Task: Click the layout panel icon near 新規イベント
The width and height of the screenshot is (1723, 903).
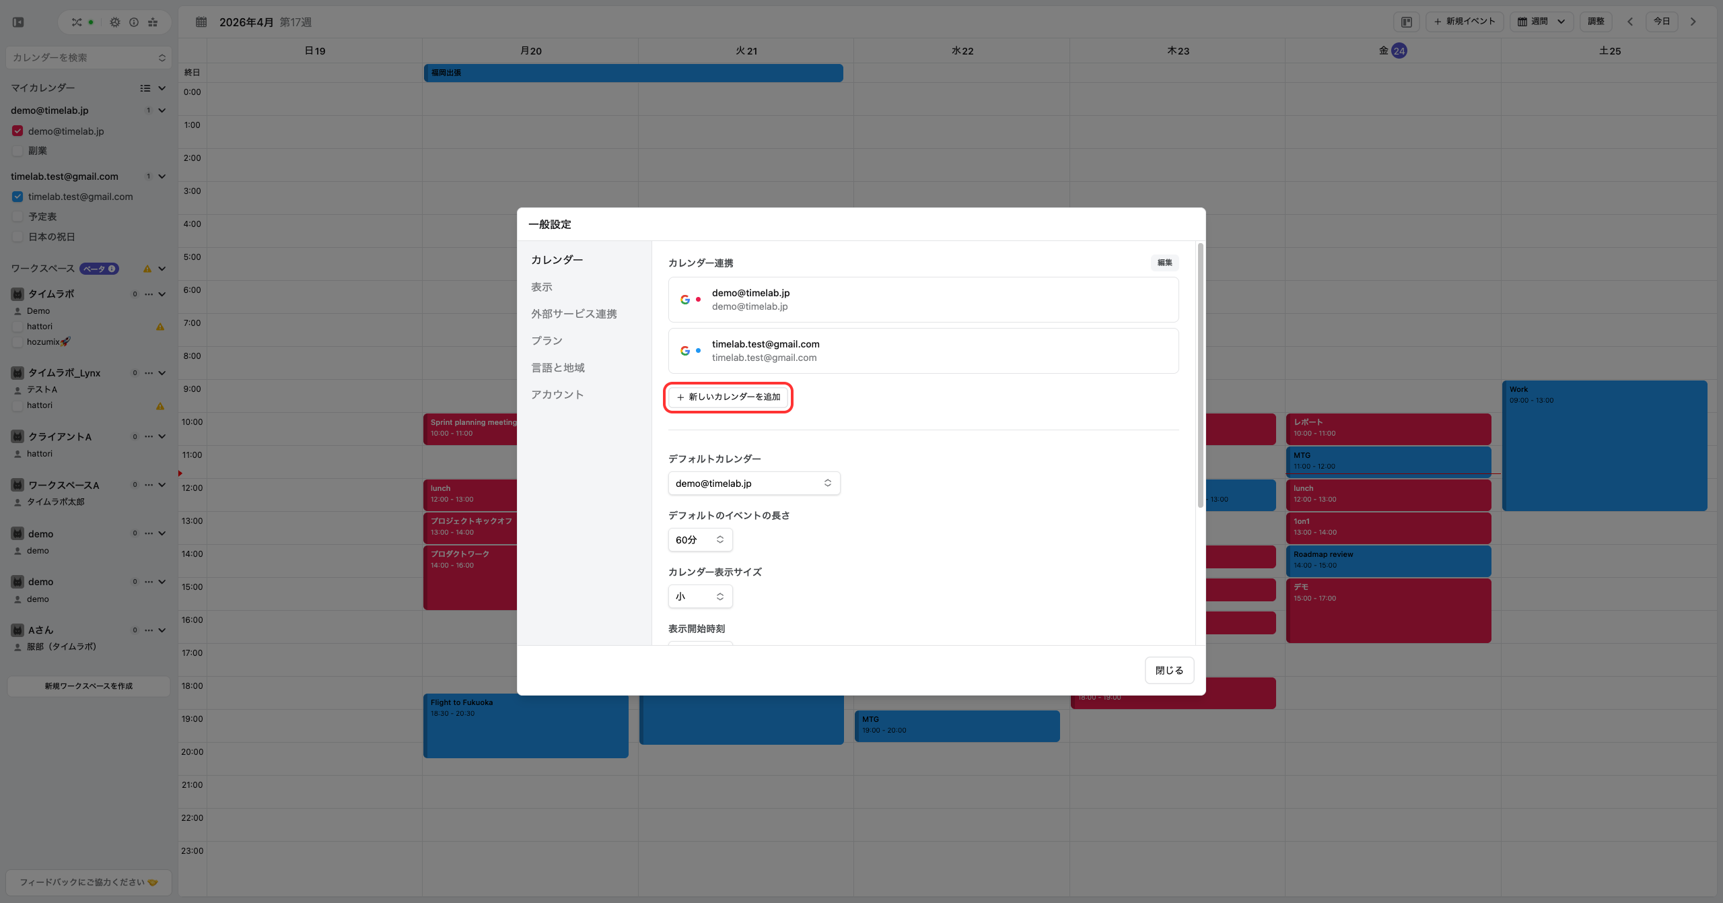Action: (x=1407, y=22)
